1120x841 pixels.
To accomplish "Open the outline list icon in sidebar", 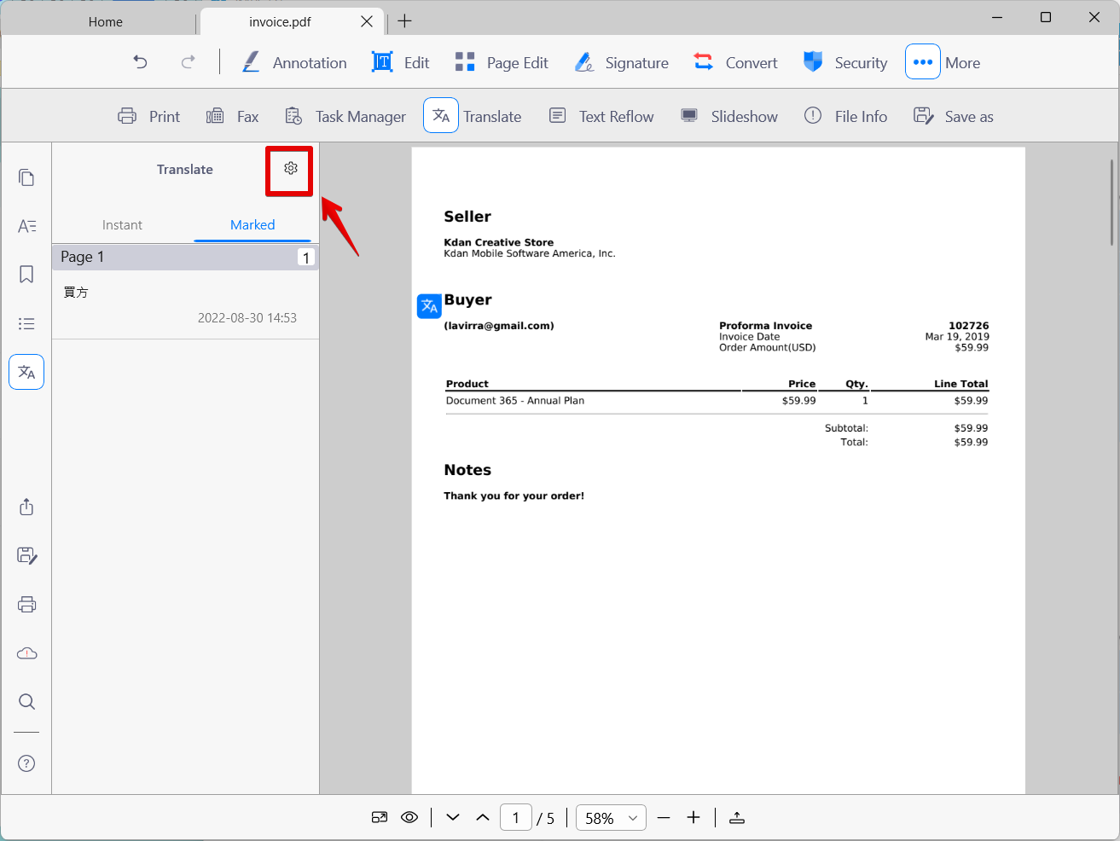I will [x=26, y=324].
